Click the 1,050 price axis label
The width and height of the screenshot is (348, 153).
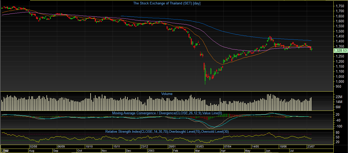coord(340,77)
